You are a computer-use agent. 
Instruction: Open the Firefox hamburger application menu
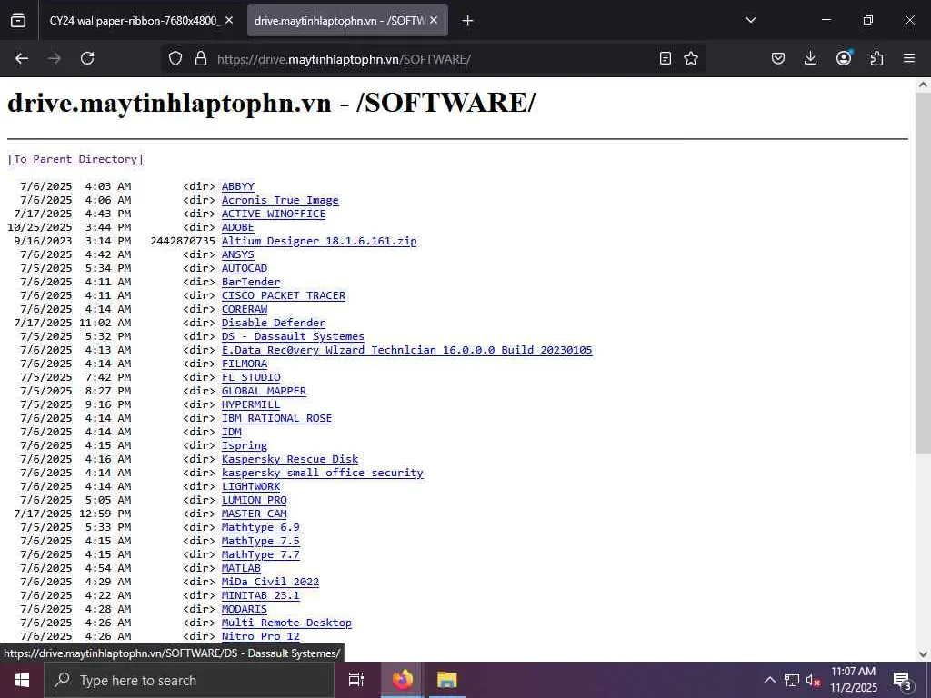point(909,58)
